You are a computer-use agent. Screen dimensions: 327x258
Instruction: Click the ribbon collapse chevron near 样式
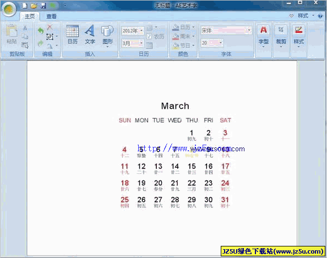291,16
